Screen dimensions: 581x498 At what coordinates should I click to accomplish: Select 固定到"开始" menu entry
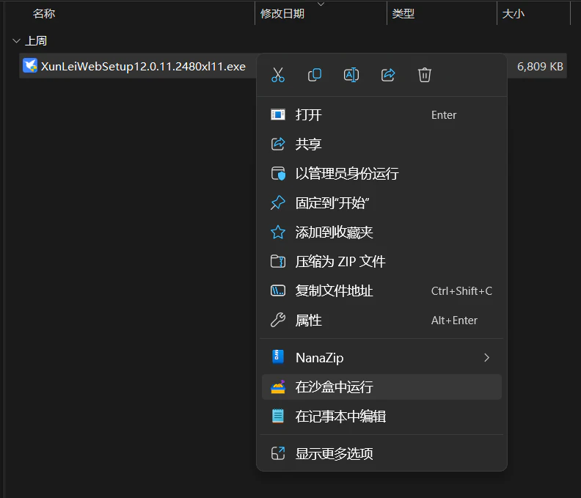point(381,202)
